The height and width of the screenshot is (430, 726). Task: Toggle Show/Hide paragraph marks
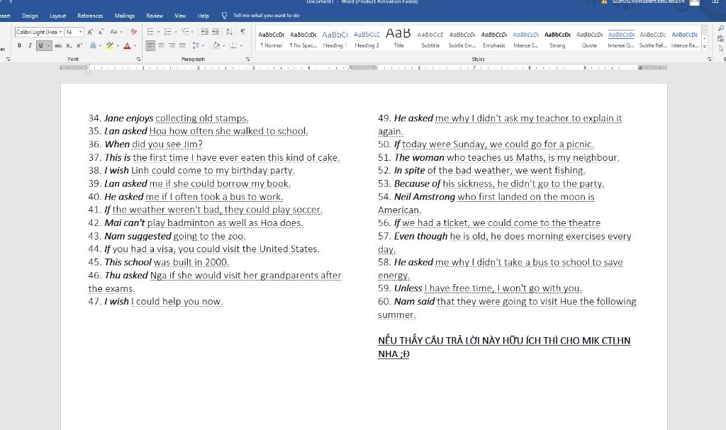point(242,32)
